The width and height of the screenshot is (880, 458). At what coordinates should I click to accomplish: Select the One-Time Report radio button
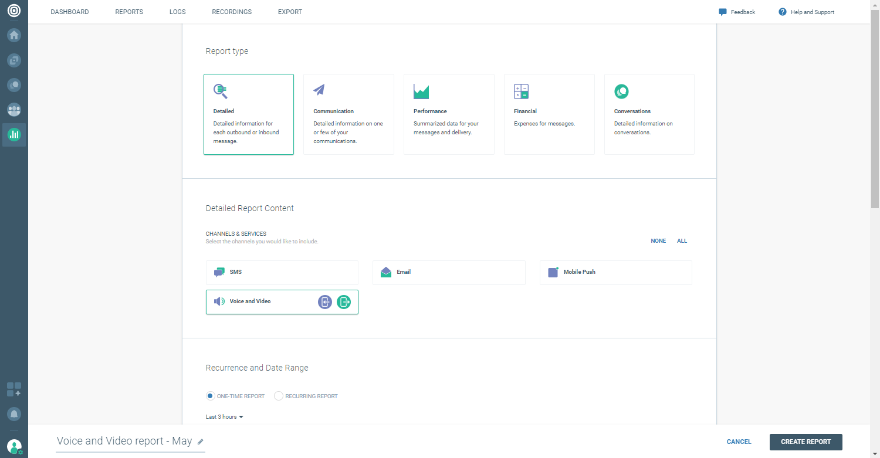(x=210, y=396)
